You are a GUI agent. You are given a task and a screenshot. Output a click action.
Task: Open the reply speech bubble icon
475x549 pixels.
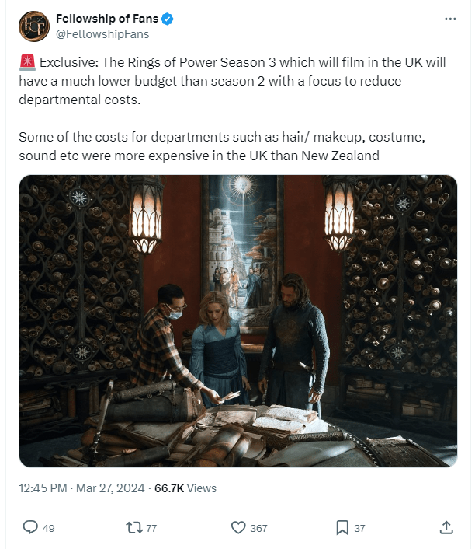[30, 527]
